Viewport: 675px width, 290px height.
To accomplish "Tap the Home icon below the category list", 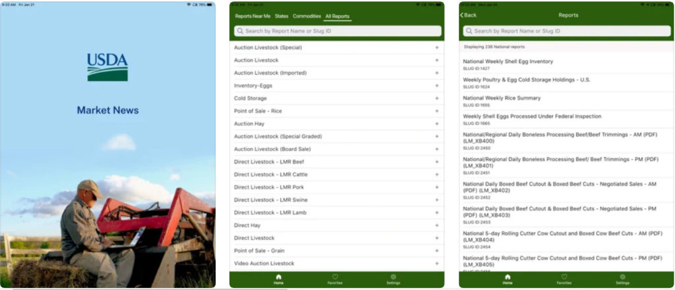I will pyautogui.click(x=278, y=279).
